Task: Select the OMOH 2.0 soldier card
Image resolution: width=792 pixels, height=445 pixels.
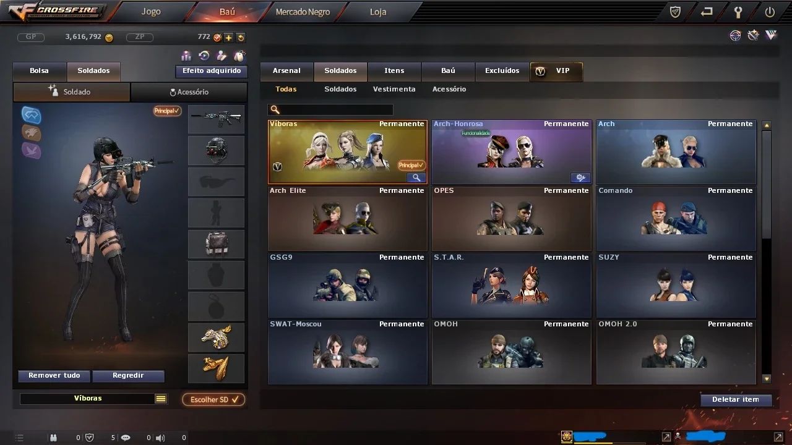Action: point(676,352)
